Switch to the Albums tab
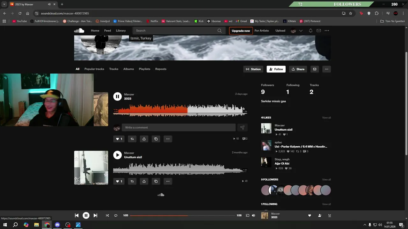 pos(128,69)
